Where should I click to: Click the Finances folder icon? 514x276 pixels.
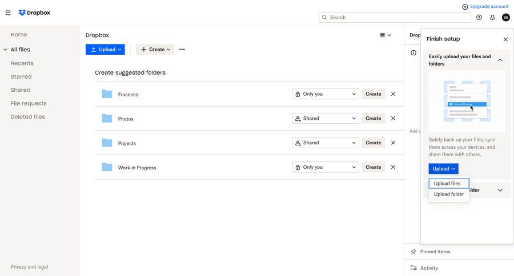[x=107, y=94]
